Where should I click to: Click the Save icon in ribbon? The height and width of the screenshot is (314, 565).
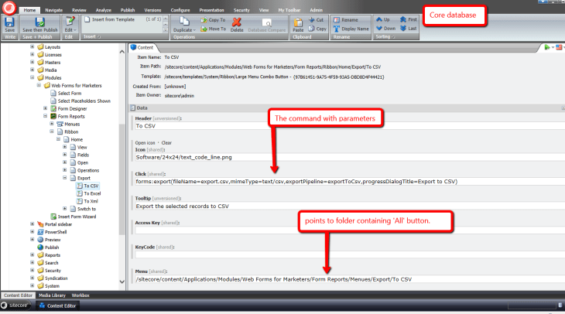(x=9, y=22)
